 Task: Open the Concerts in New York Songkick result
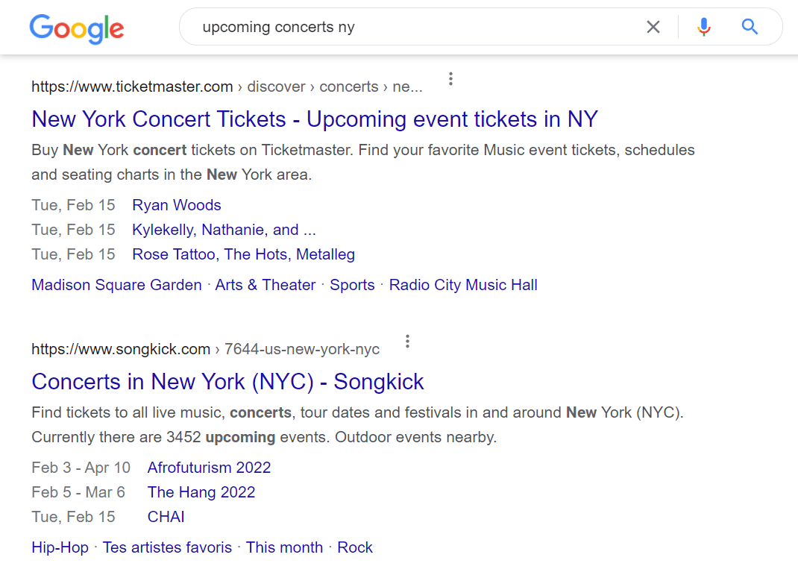(227, 381)
